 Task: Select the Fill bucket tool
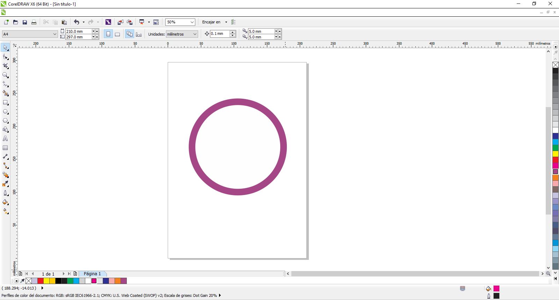tap(5, 202)
